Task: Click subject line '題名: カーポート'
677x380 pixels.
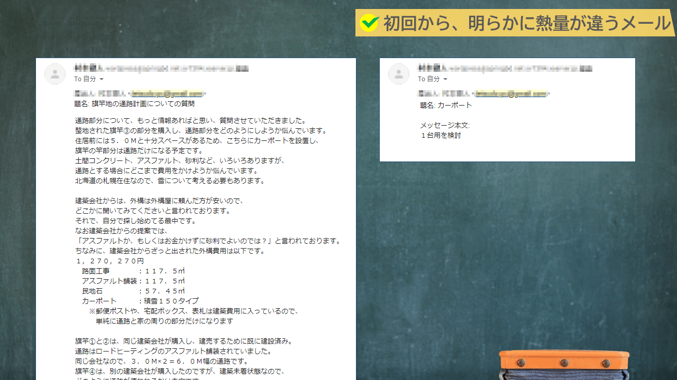Action: (x=446, y=105)
